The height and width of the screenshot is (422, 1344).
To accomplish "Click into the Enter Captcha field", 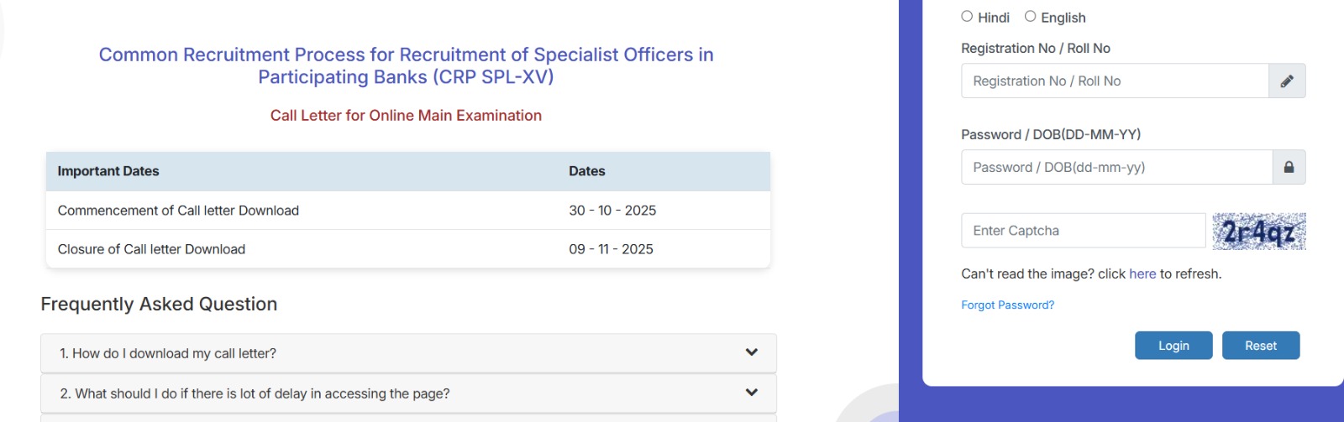I will tap(1083, 231).
